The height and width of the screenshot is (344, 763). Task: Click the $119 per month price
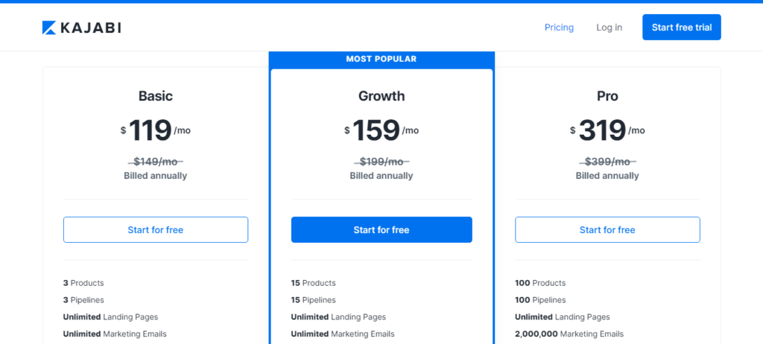155,131
